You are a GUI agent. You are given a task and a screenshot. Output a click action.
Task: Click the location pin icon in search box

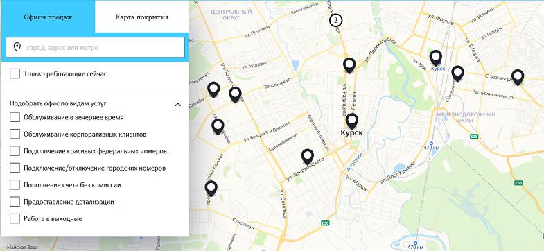[x=17, y=48]
